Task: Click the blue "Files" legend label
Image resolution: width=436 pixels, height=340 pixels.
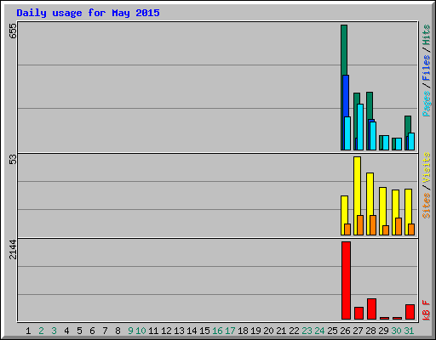Action: click(427, 67)
